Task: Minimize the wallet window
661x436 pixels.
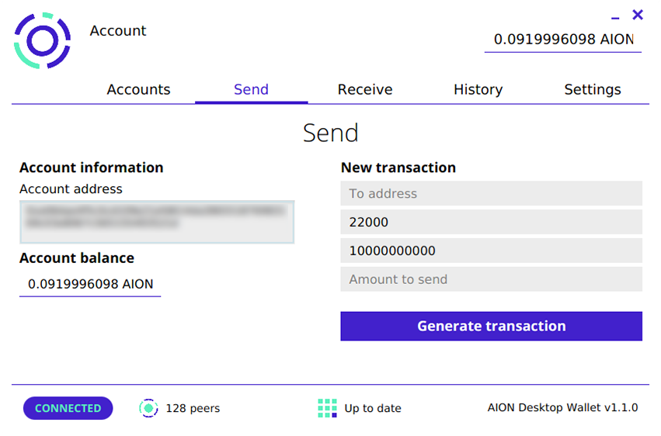Action: (x=615, y=18)
